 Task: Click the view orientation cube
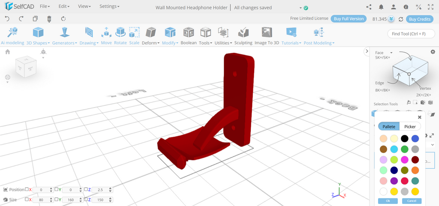point(26,67)
